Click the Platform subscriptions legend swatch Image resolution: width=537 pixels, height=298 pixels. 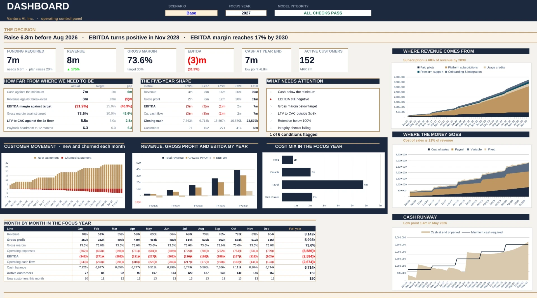pyautogui.click(x=446, y=67)
